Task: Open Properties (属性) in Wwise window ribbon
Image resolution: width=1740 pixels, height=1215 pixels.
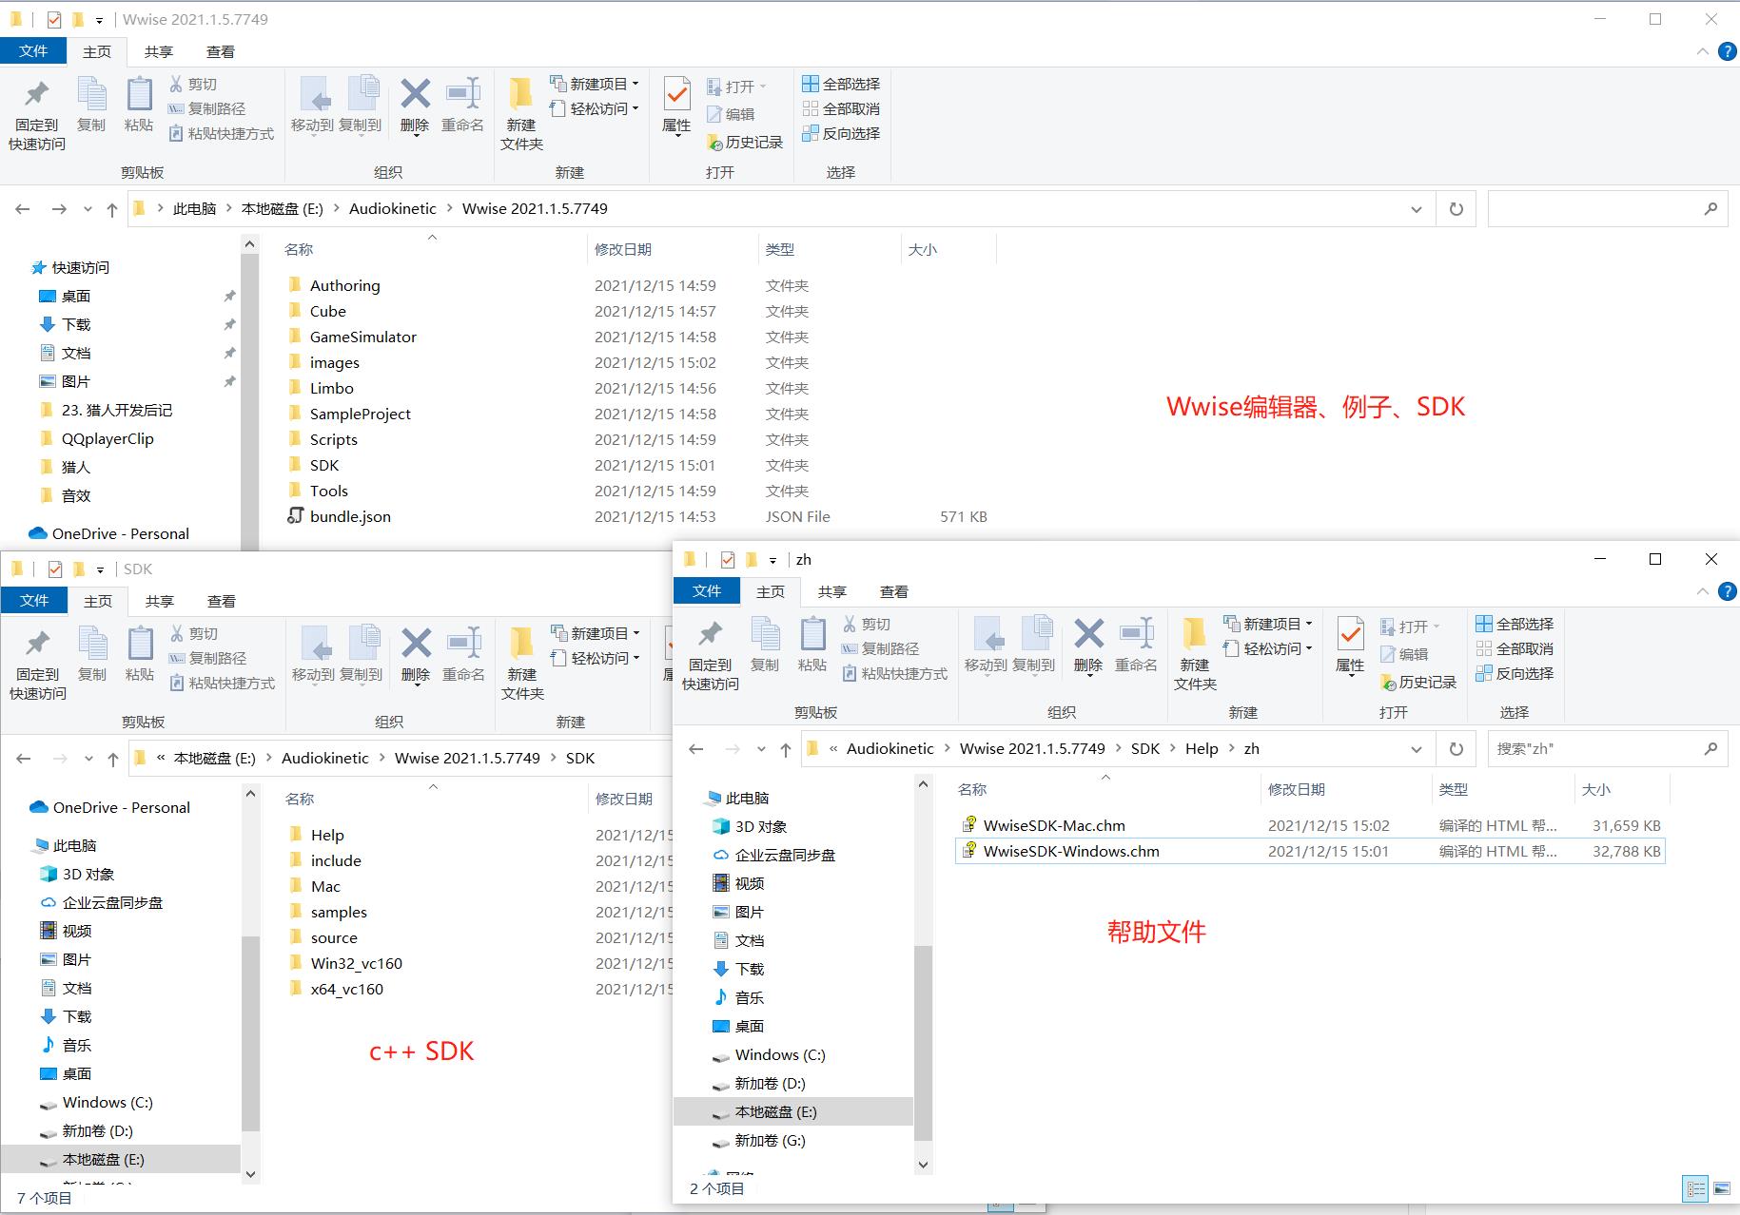Action: pyautogui.click(x=676, y=106)
